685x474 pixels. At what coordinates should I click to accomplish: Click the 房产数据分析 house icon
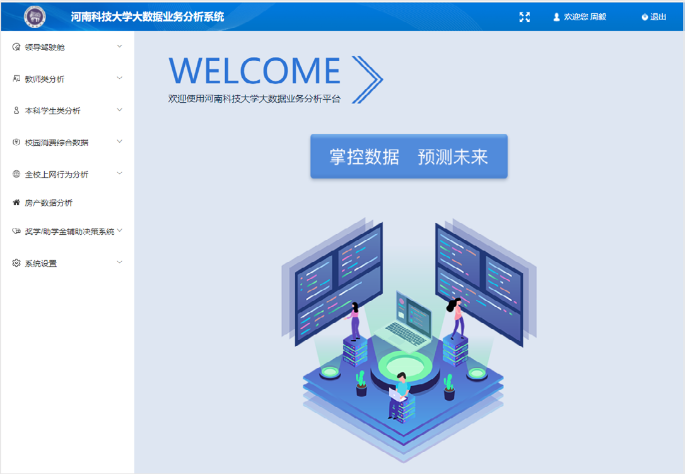coord(16,203)
